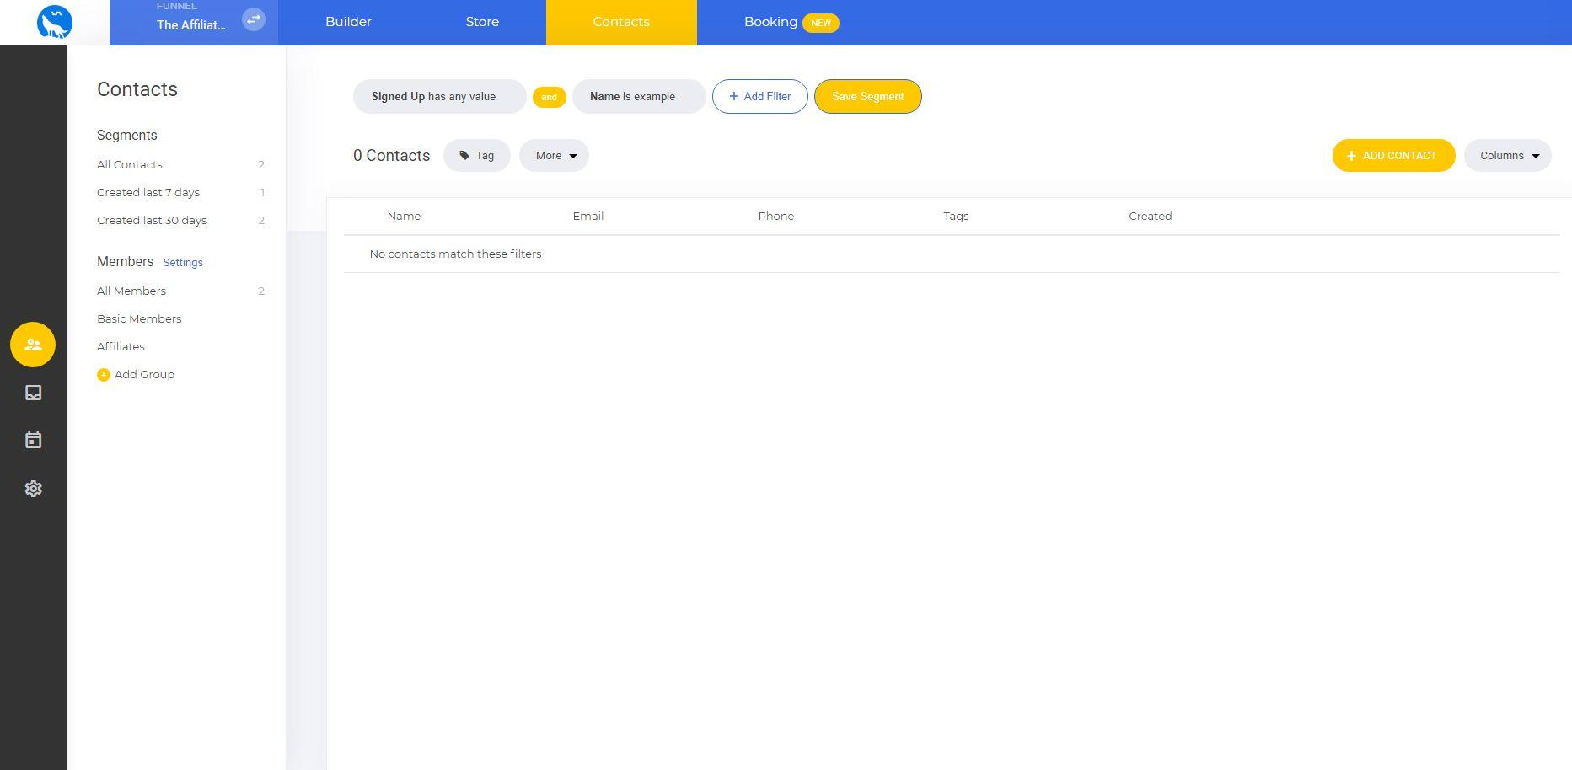Screen dimensions: 1572x770
Task: Select the Contacts tab
Action: [x=621, y=22]
